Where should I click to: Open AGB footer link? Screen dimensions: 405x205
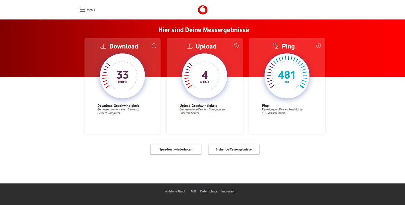193,191
